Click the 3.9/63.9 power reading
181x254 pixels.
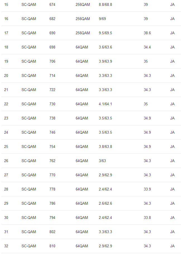[x=105, y=61]
